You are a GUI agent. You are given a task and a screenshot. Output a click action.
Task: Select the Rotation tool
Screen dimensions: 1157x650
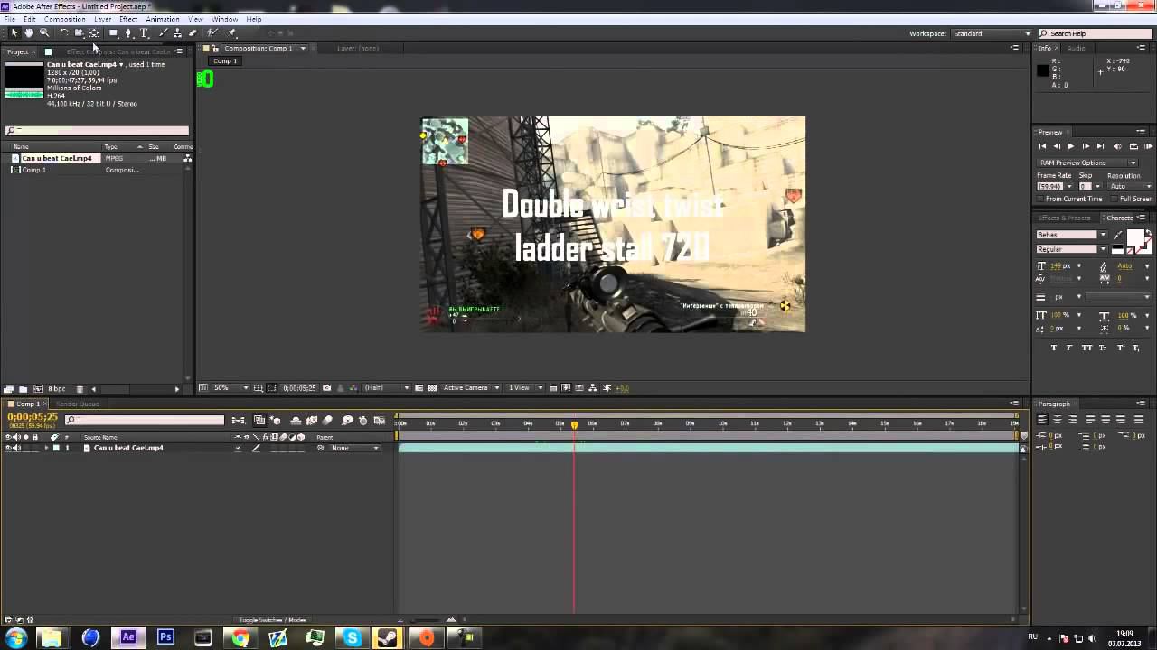coord(63,32)
